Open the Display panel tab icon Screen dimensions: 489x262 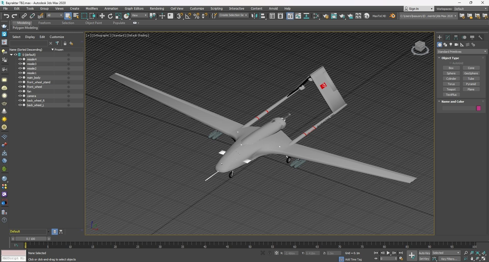click(472, 37)
